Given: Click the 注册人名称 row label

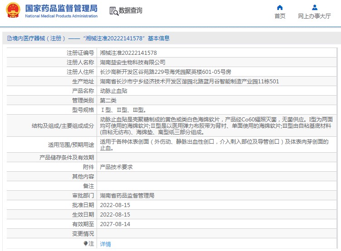Looking at the screenshot, I should (x=80, y=63).
